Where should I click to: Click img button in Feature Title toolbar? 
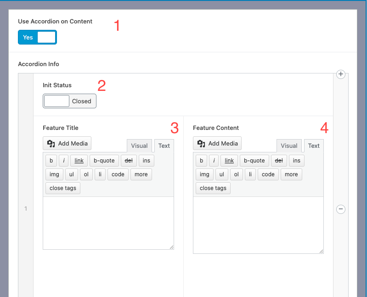(x=54, y=174)
